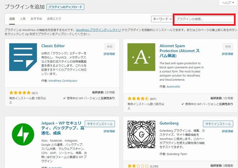Click the Gutenberg ornate G logo

[141, 134]
